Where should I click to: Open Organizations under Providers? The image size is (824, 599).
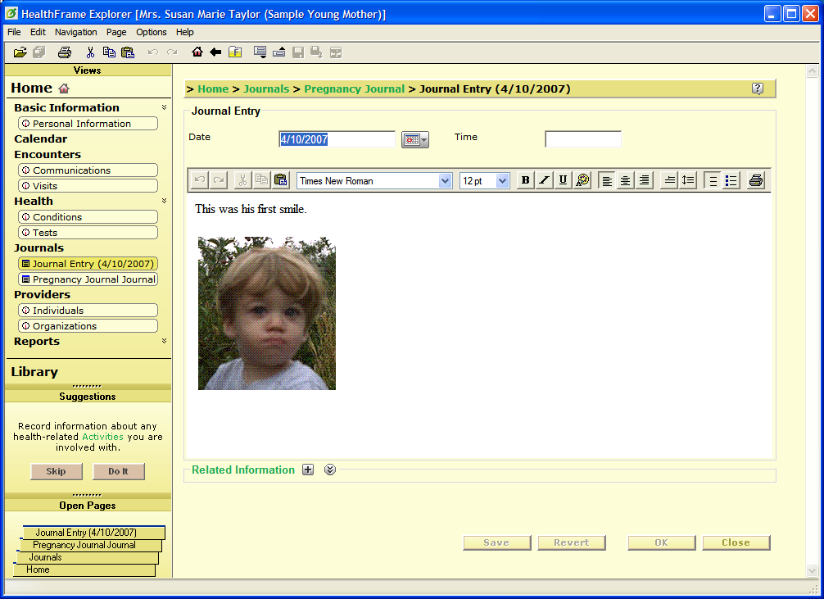[88, 326]
